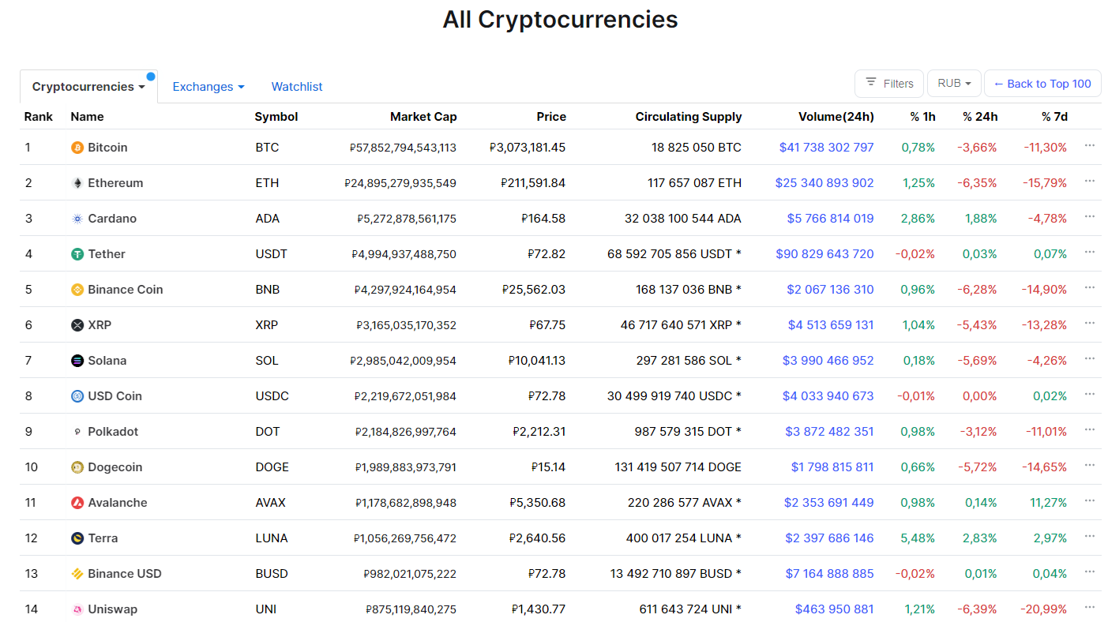This screenshot has width=1108, height=622.
Task: Click the Cardano logo icon
Action: [x=77, y=219]
